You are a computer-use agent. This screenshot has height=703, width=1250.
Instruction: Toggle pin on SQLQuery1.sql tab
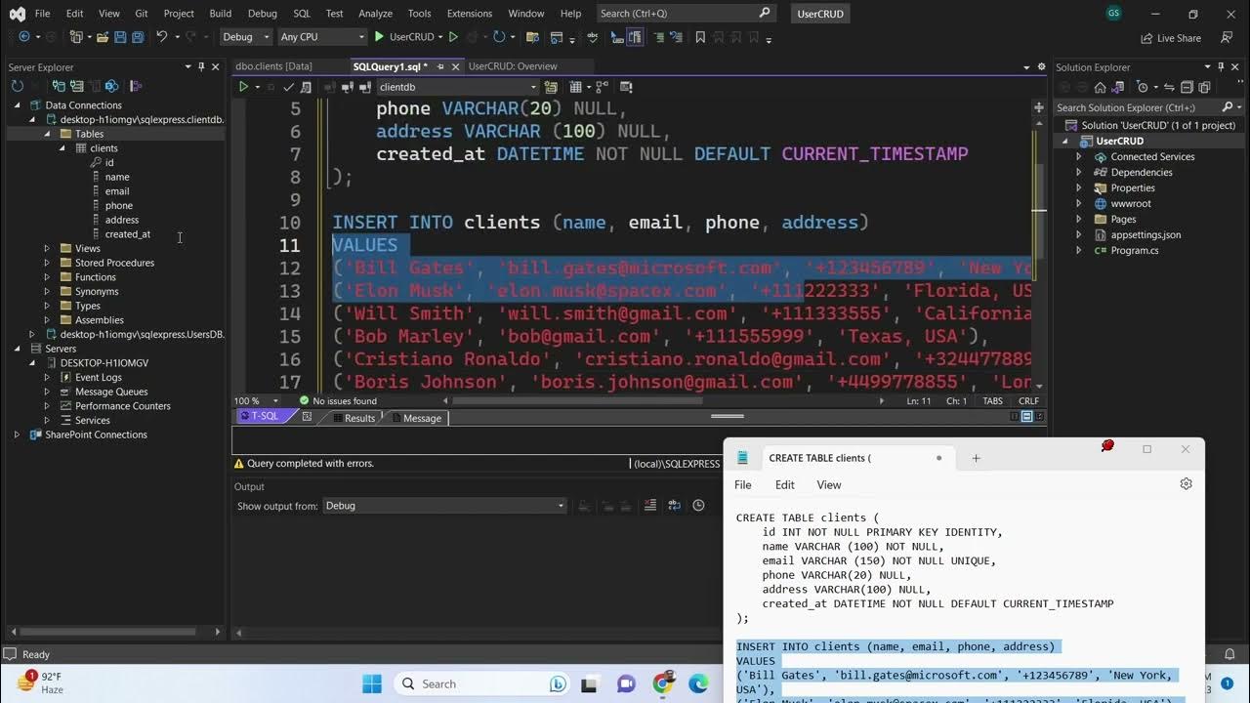pyautogui.click(x=440, y=66)
